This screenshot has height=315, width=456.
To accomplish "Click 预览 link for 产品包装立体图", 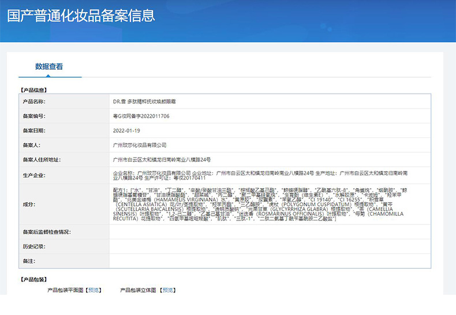I will [x=167, y=290].
